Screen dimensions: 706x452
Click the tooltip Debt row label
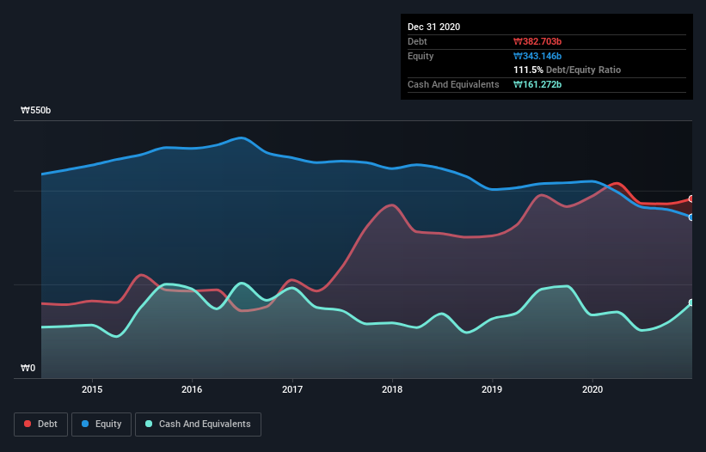click(x=417, y=41)
